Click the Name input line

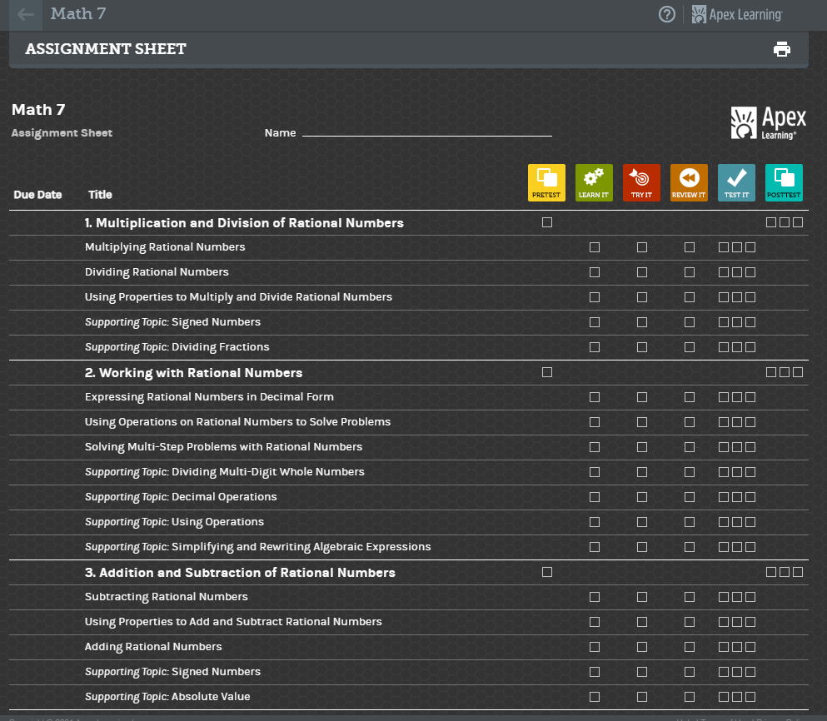[426, 132]
